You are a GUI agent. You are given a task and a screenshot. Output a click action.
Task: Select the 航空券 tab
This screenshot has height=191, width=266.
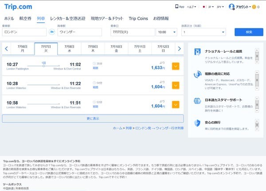click(25, 19)
